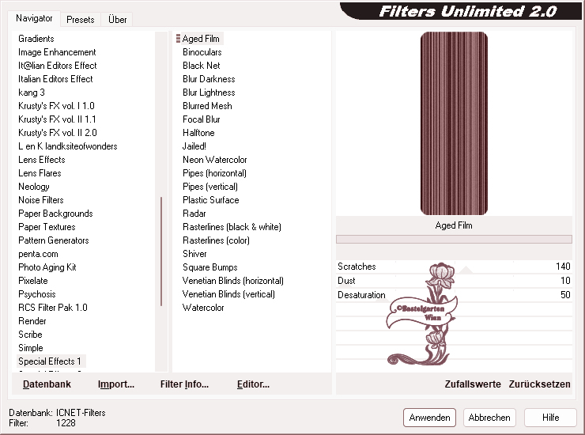The image size is (585, 435).
Task: Select the Aged Film filter
Action: pyautogui.click(x=201, y=39)
